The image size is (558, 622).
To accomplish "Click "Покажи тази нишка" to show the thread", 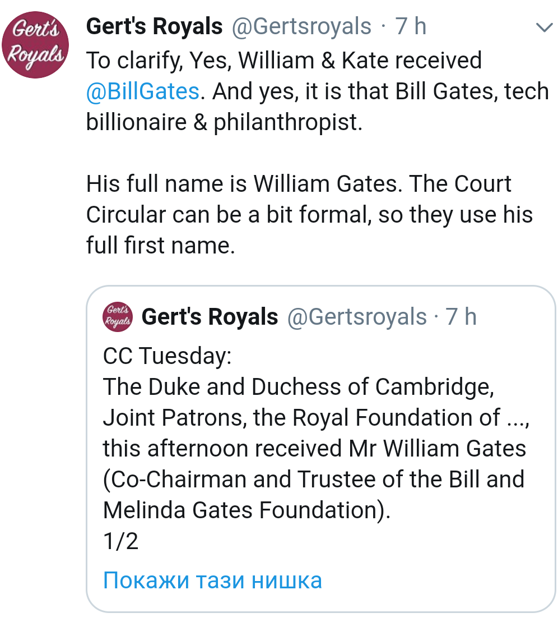I will (212, 580).
